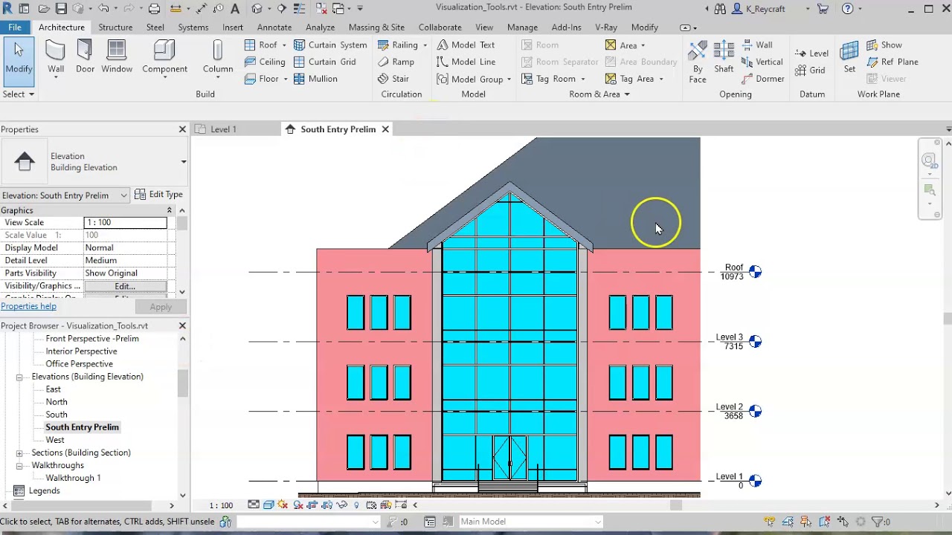
Task: Click the Curtain System tool
Action: coord(329,45)
